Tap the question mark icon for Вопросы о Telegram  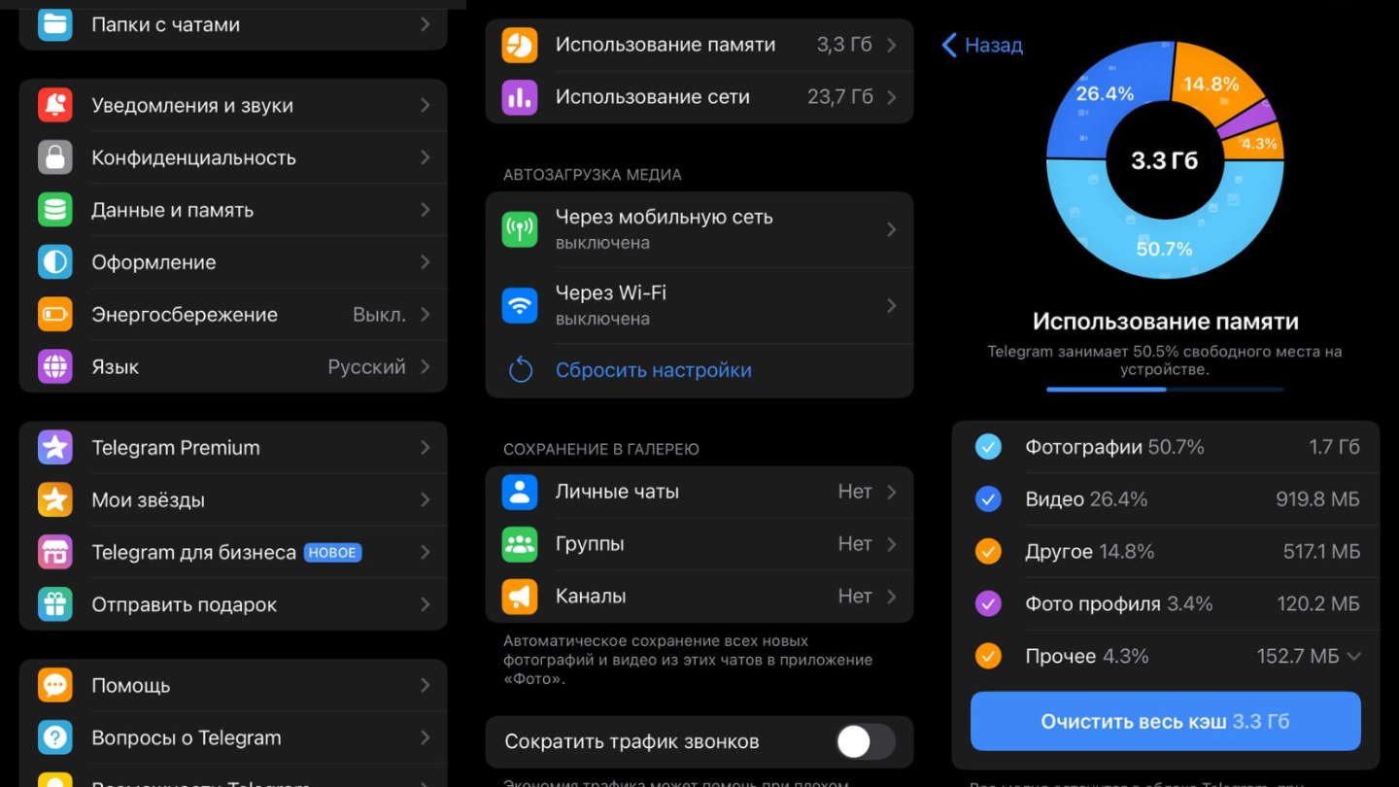point(55,738)
